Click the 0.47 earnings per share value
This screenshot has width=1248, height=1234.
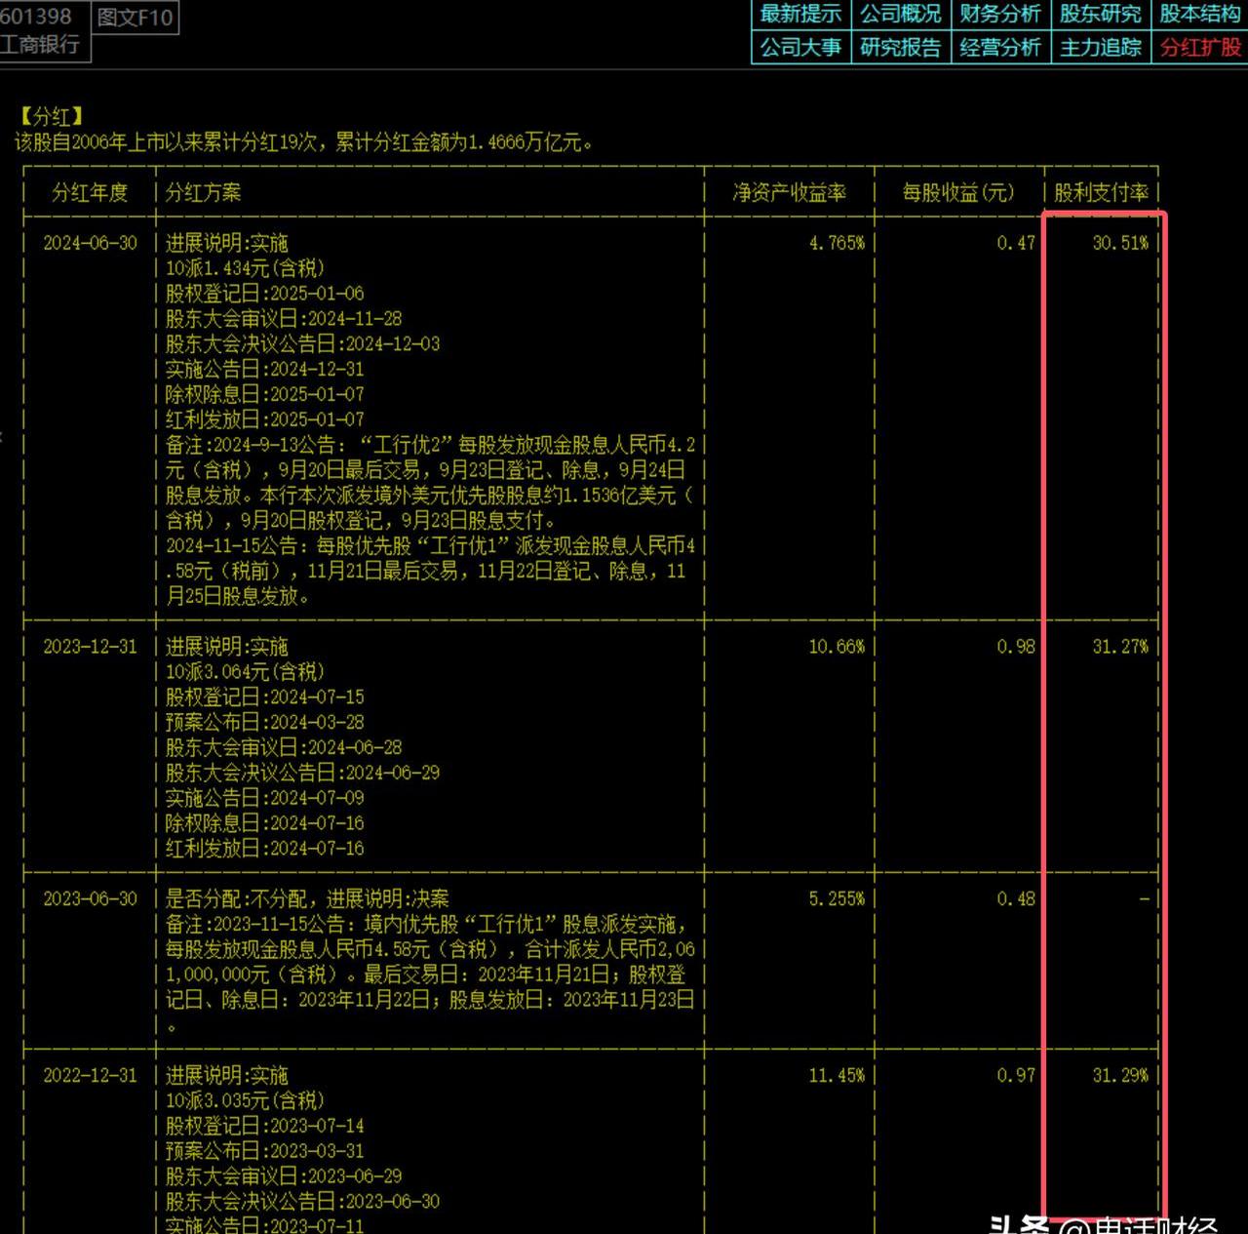1016,243
